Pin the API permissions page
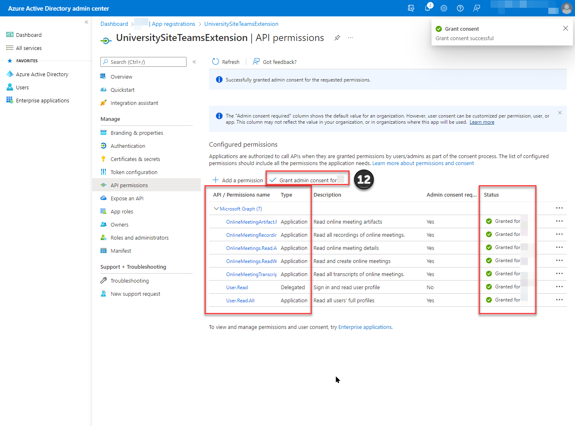Viewport: 575px width, 426px height. pos(337,38)
